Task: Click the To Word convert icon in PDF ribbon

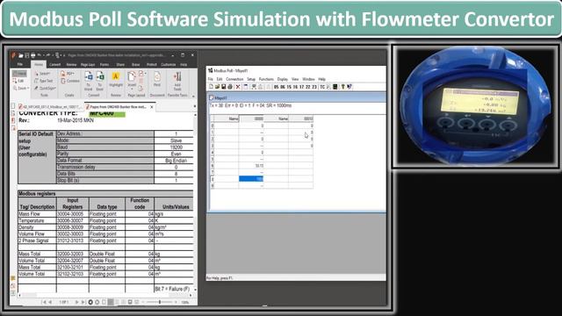Action: [88, 81]
